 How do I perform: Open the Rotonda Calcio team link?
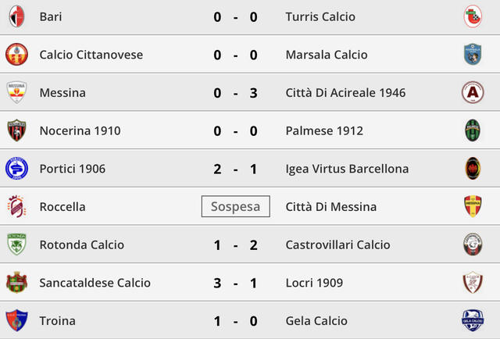tap(81, 244)
